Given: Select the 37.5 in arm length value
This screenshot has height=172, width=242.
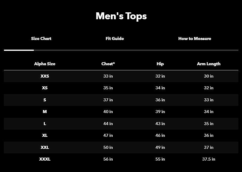Looking at the screenshot, I should (209, 159).
